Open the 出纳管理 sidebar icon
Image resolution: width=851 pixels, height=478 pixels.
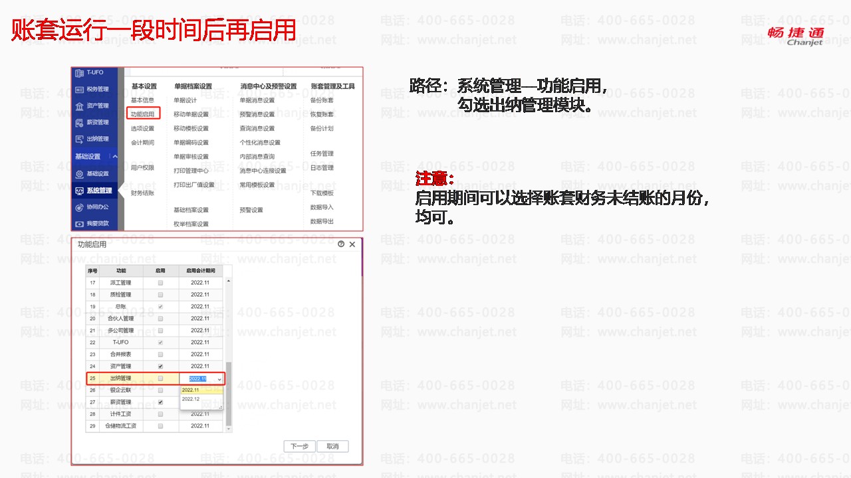[80, 139]
